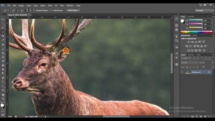Open the Filter menu
Screen dimensions: 215x121
pyautogui.click(x=50, y=6)
